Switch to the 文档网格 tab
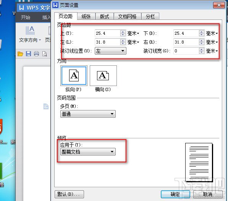 tap(128, 16)
